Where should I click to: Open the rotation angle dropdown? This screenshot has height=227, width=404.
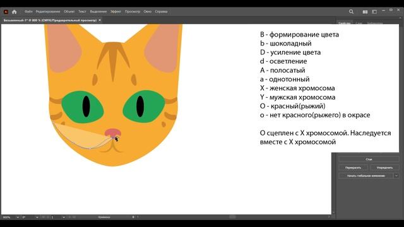point(37,217)
